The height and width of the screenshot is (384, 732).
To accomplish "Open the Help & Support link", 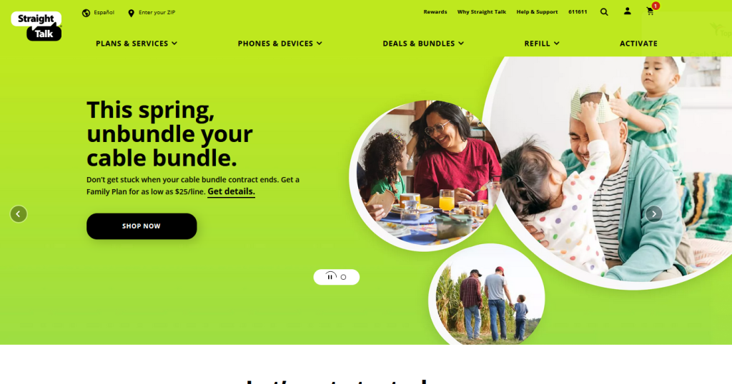I will point(537,12).
